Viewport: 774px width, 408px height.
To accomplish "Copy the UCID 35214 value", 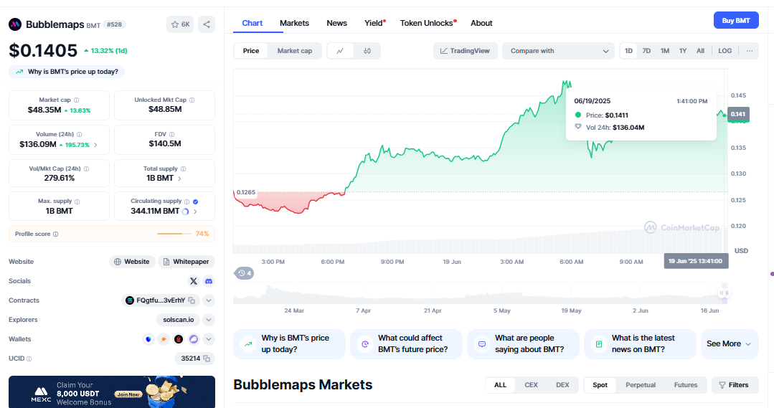I will (207, 359).
